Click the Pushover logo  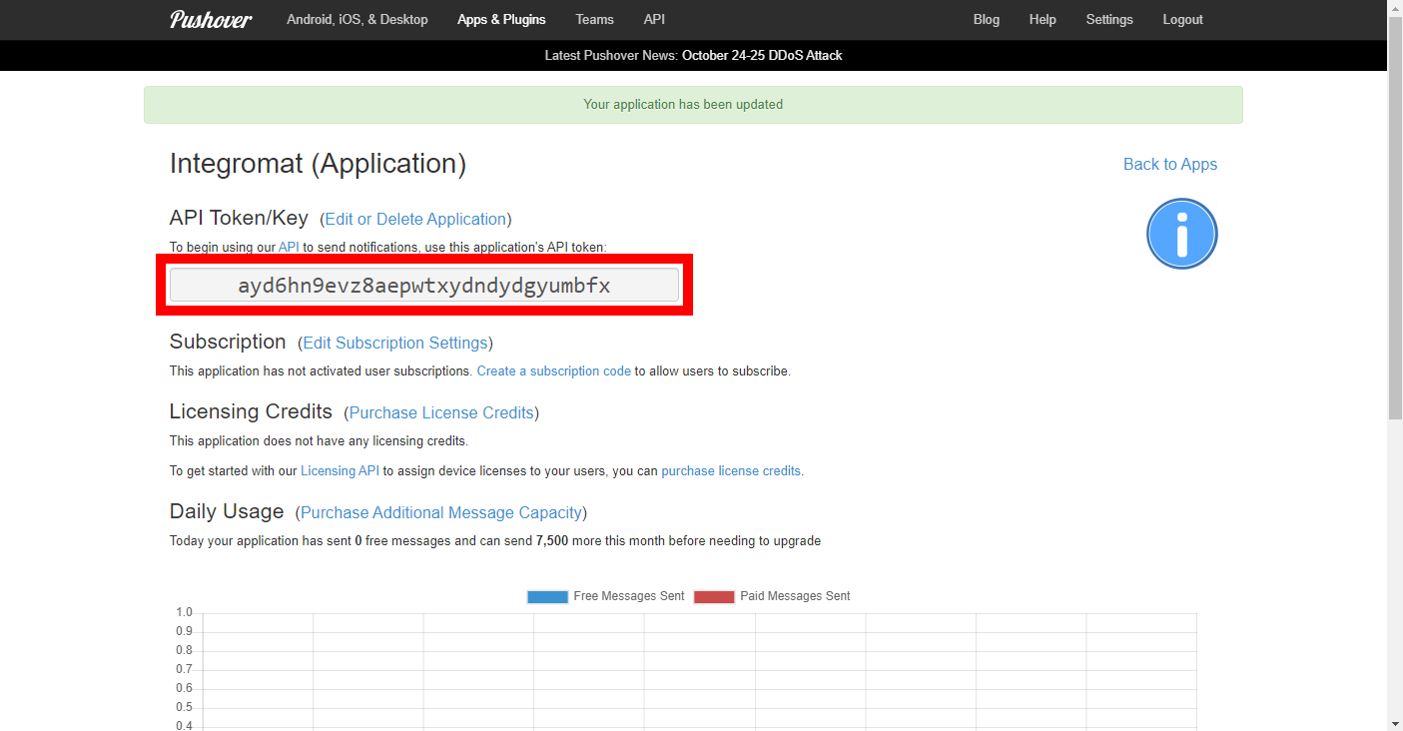[211, 19]
